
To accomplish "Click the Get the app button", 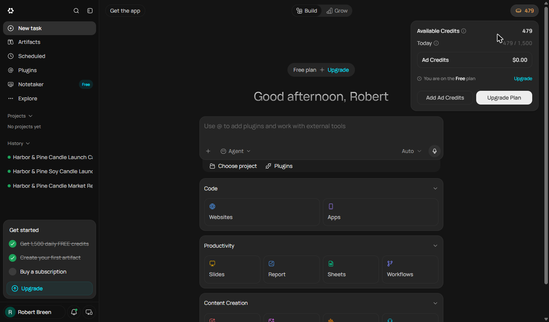I will 125,11.
